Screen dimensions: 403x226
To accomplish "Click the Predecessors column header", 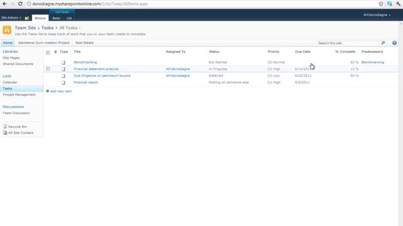I will [x=372, y=51].
